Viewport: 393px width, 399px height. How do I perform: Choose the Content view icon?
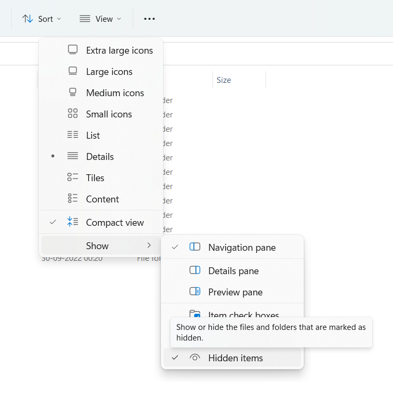tap(73, 199)
